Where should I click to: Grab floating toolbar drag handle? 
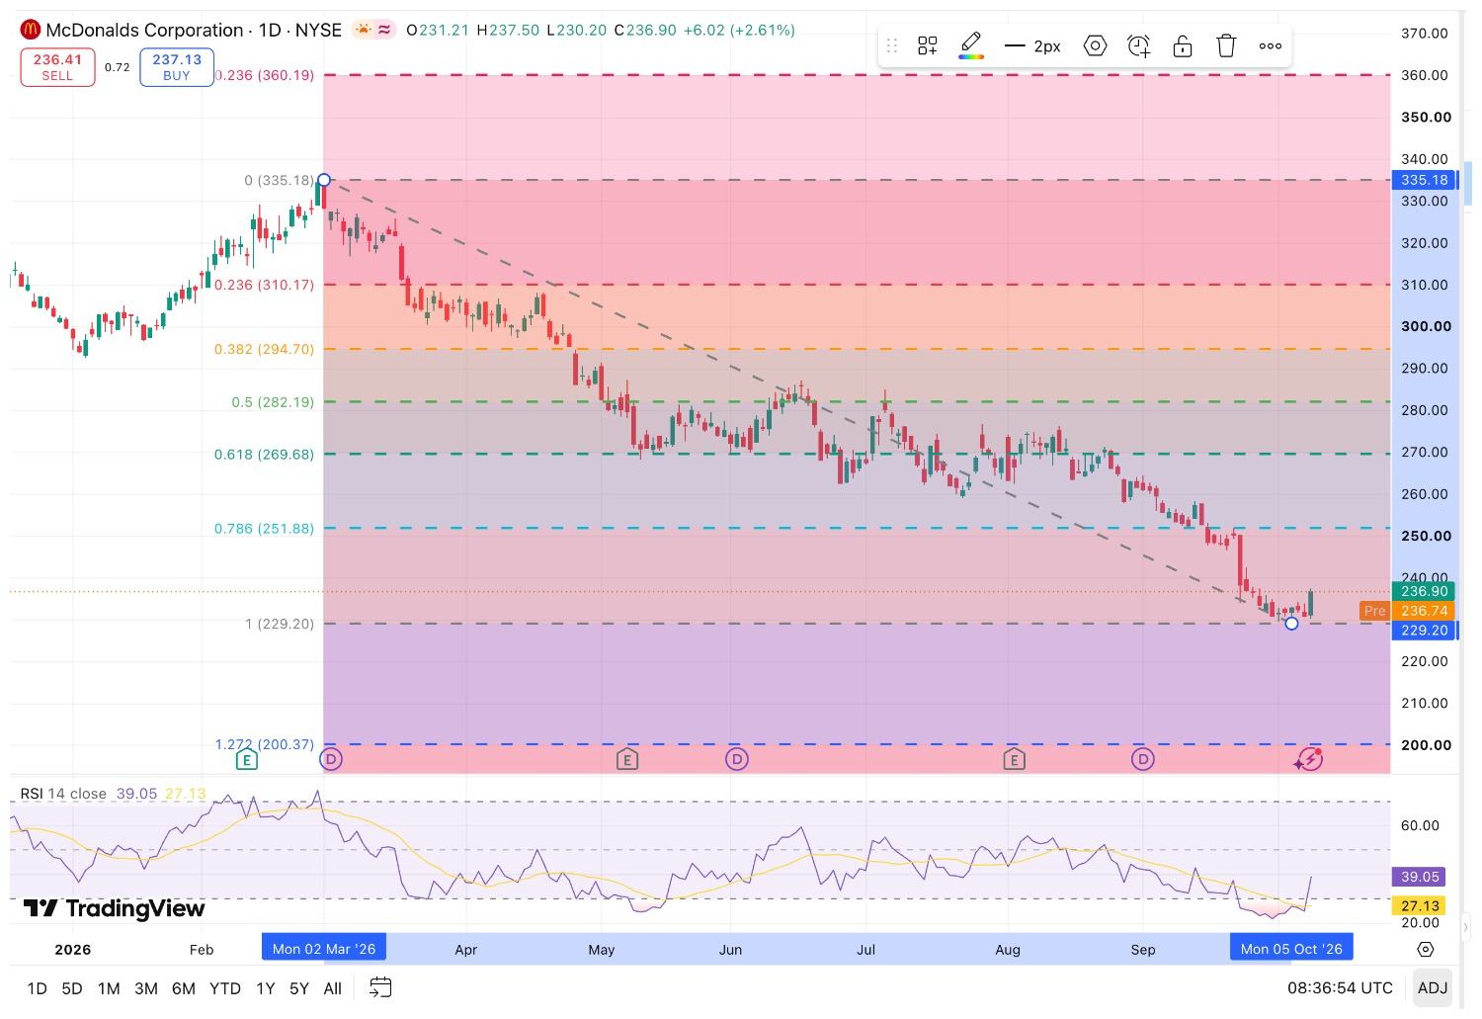click(892, 45)
